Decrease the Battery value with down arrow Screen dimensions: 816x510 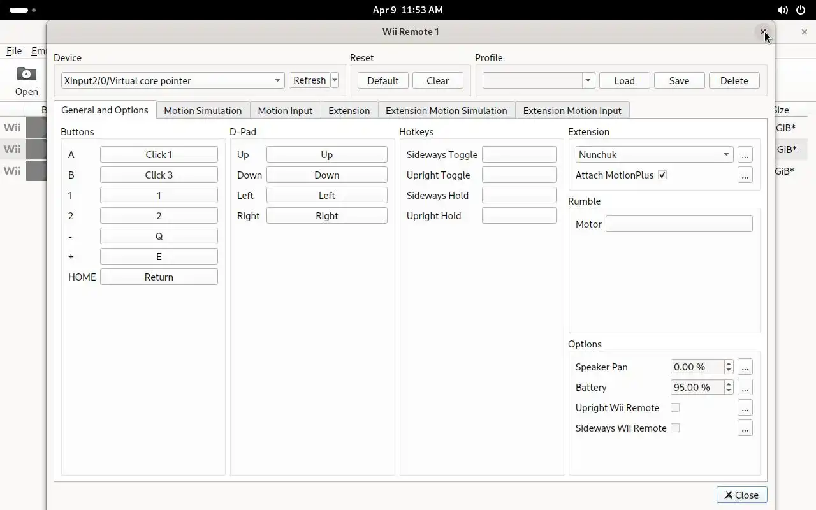(729, 391)
